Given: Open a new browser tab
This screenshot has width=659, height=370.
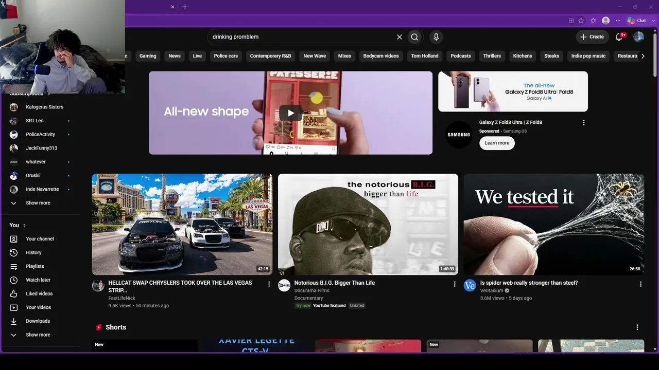Looking at the screenshot, I should 185,7.
